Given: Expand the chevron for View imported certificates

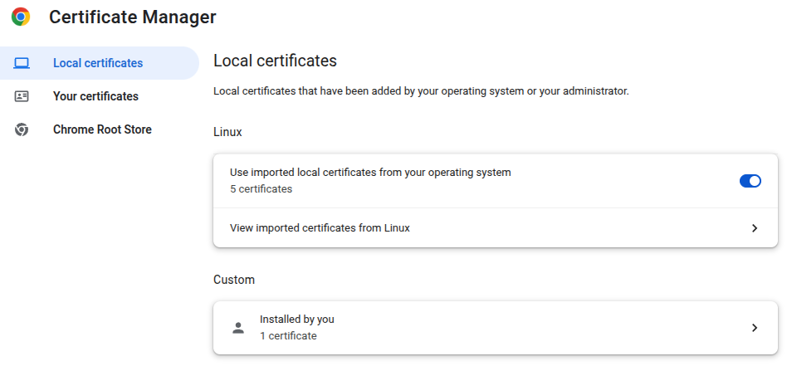Looking at the screenshot, I should click(x=754, y=228).
